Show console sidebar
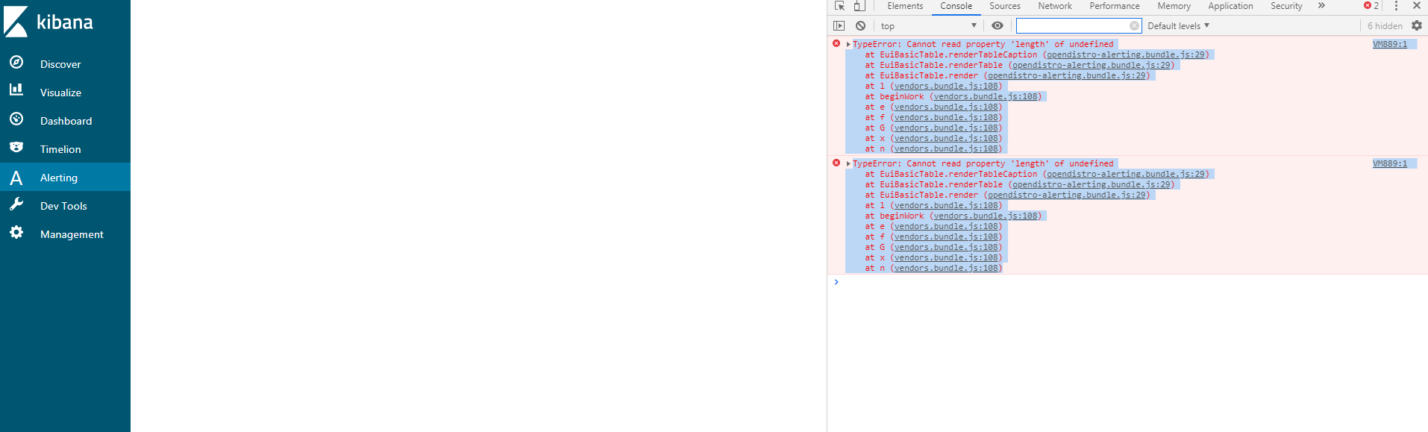 [x=839, y=25]
